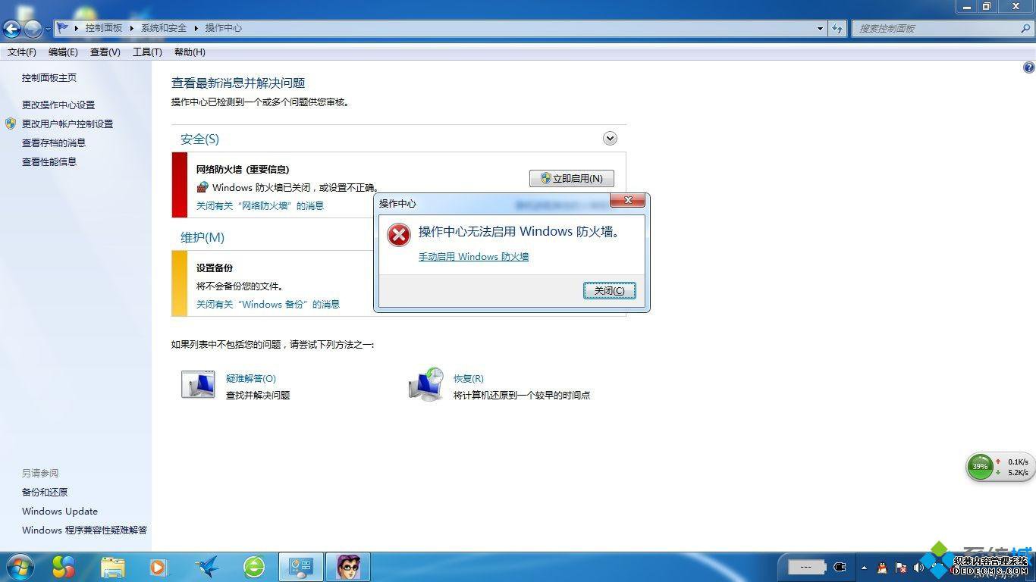The width and height of the screenshot is (1036, 582).
Task: Click the QQ penguin tray icon
Action: (882, 567)
